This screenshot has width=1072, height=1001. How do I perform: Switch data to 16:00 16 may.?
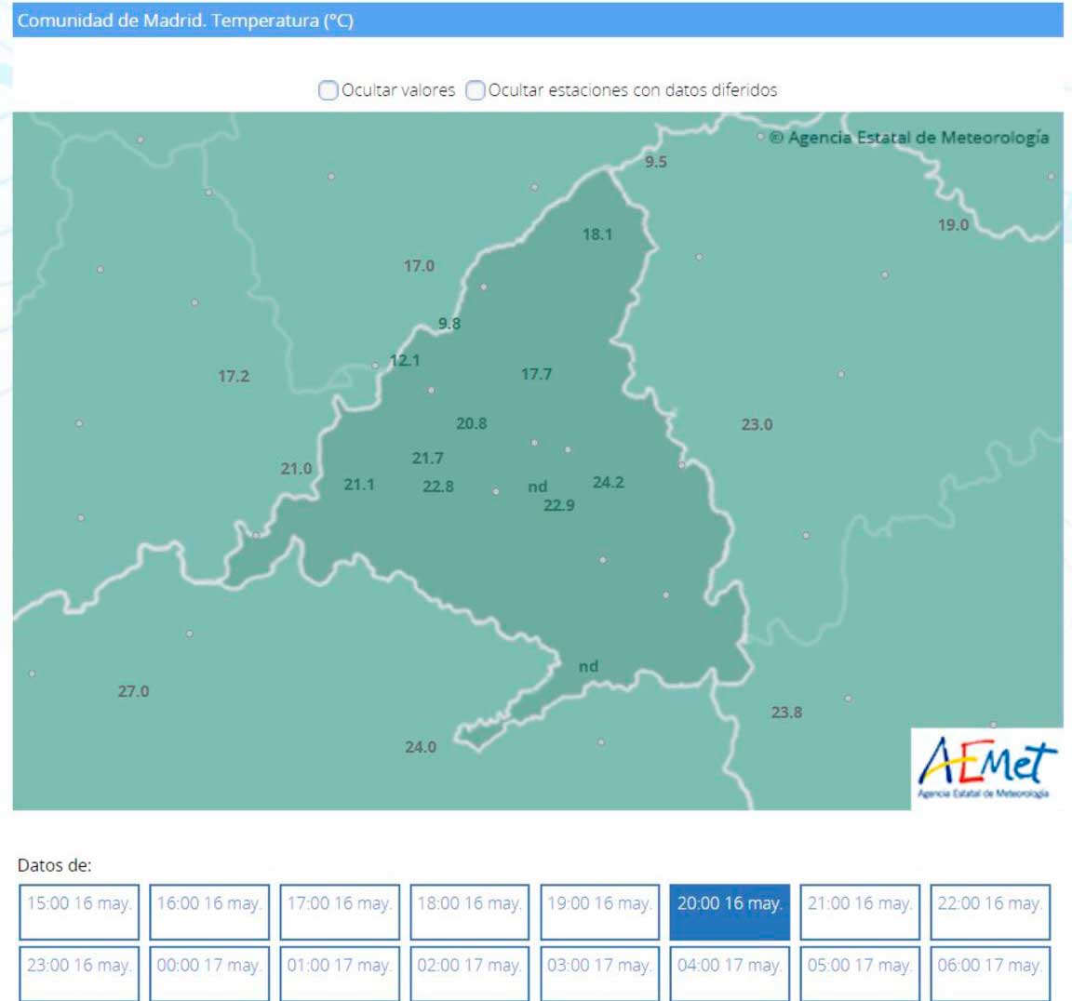(x=209, y=903)
